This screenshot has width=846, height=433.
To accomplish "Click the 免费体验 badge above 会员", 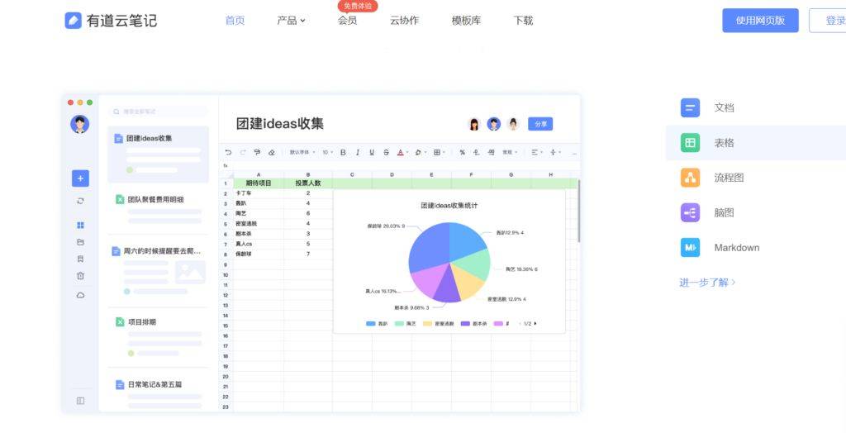I will point(358,6).
